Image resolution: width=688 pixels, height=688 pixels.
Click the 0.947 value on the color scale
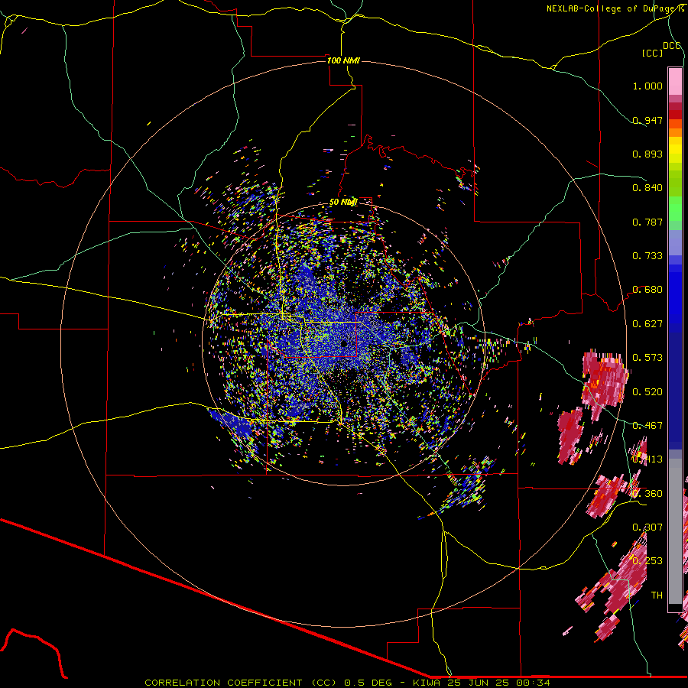click(647, 120)
